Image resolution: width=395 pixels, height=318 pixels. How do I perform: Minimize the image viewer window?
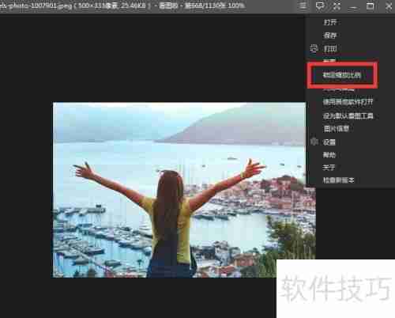point(353,7)
